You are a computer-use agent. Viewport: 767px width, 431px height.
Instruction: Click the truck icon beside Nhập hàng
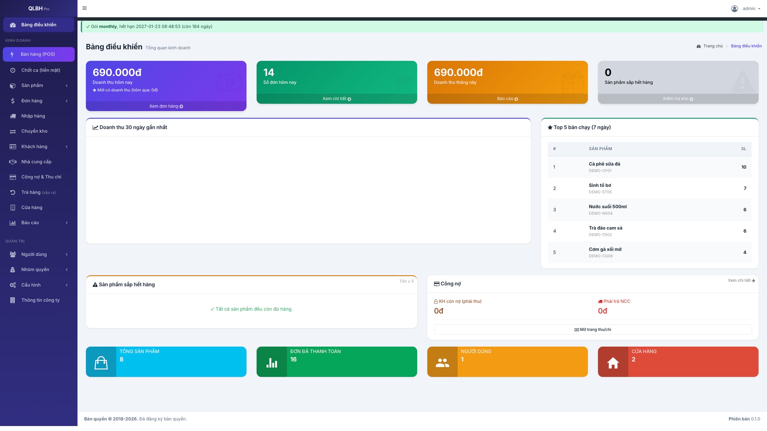pos(13,116)
